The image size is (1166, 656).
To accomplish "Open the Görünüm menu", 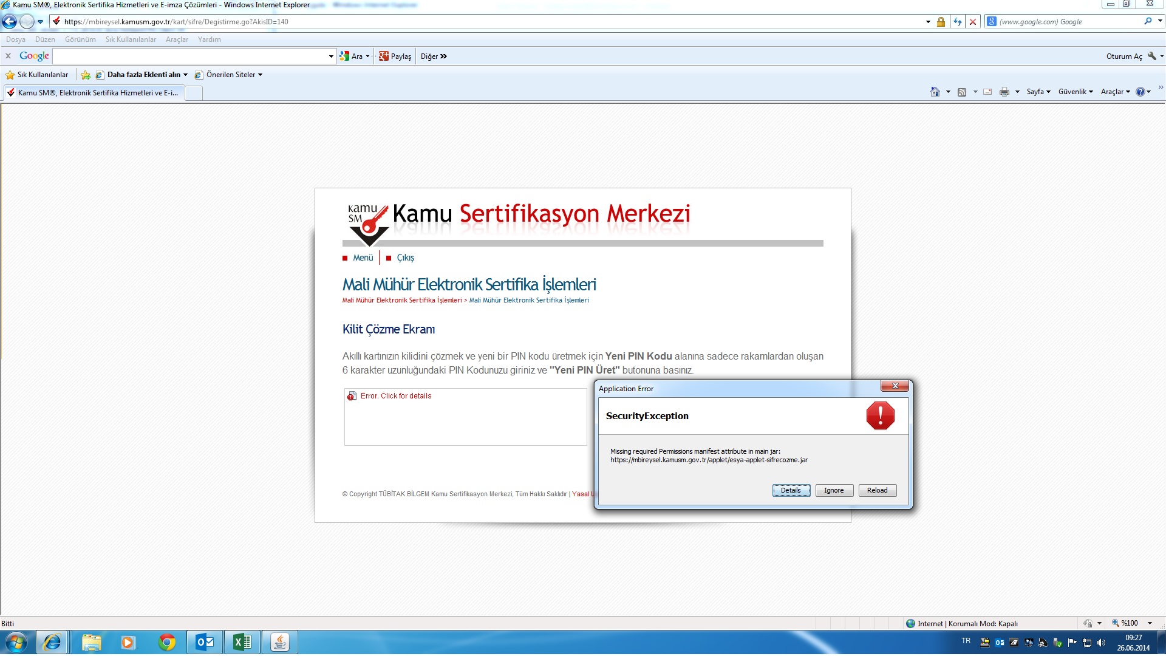I will [x=80, y=39].
